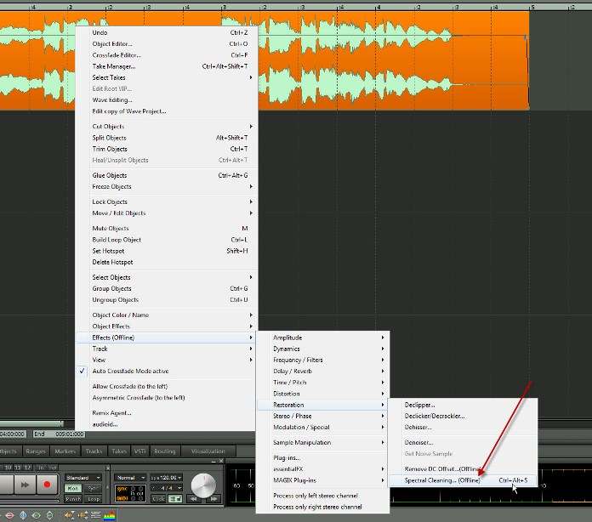Open the Standard record mode dropdown
Image resolution: width=592 pixels, height=522 pixels.
coord(83,478)
